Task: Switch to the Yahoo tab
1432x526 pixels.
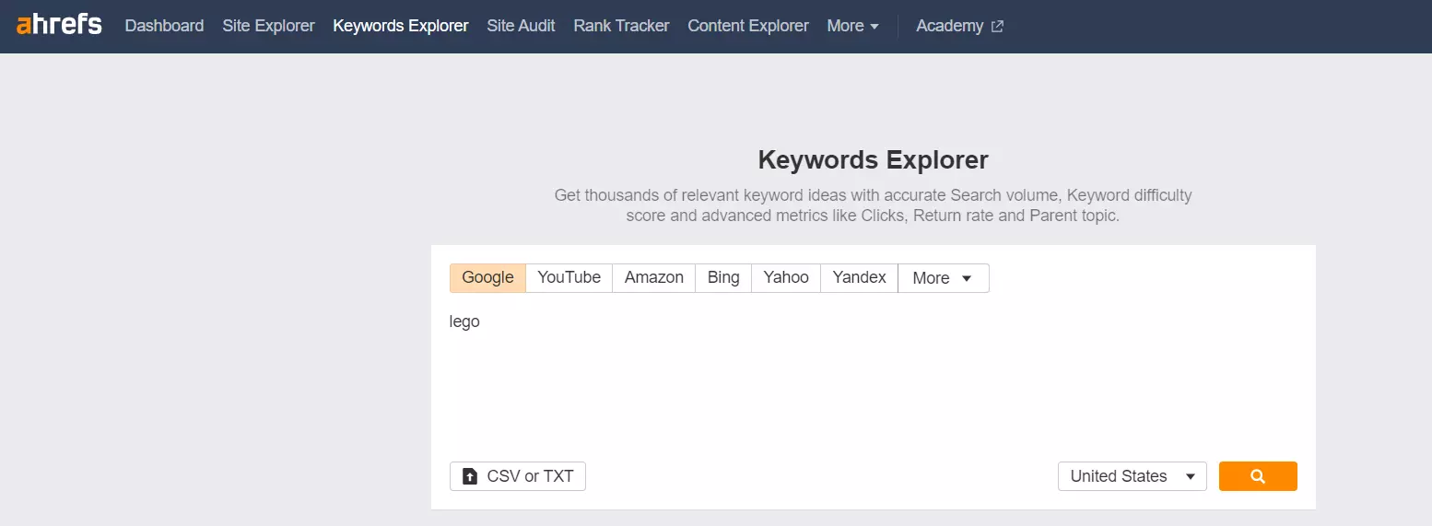Action: (786, 278)
